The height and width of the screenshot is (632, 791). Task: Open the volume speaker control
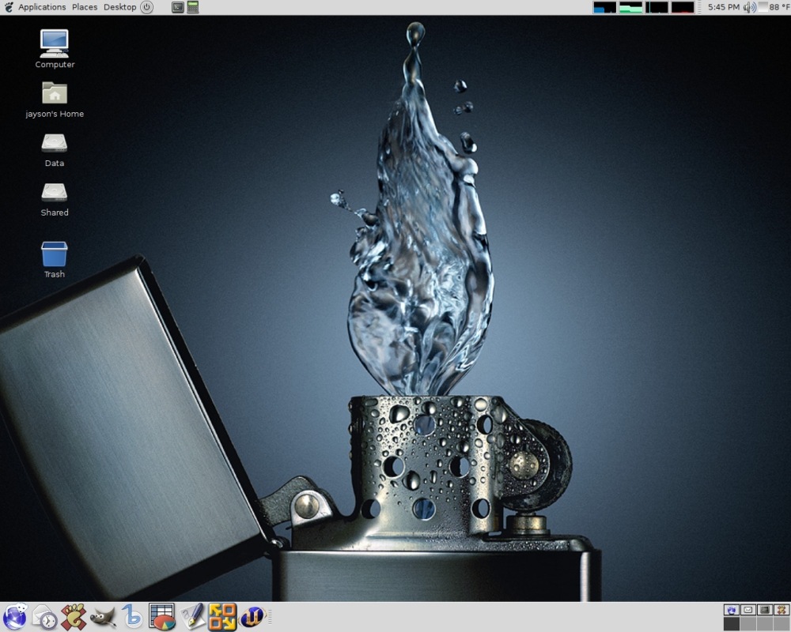[x=749, y=7]
